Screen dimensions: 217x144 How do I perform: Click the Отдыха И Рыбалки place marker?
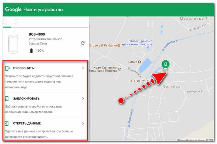[119, 45]
